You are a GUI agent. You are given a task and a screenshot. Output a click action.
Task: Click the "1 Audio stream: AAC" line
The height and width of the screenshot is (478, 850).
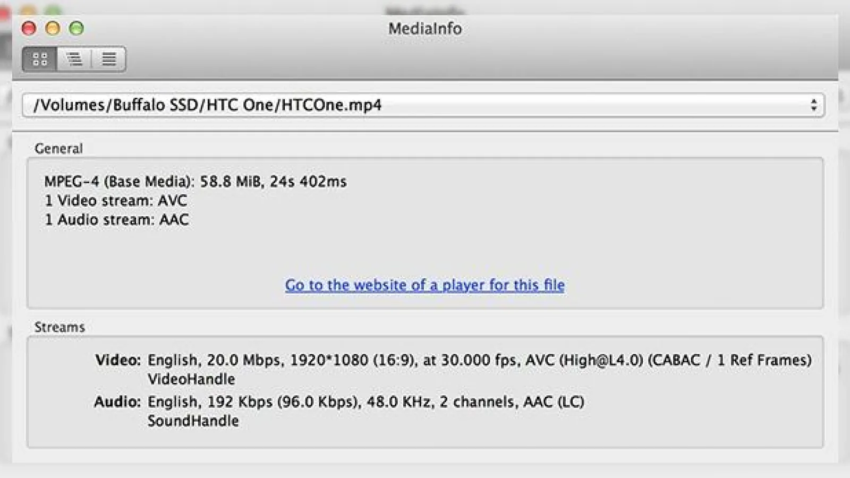click(x=116, y=220)
